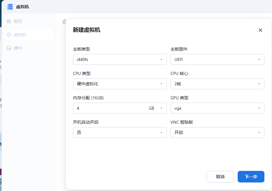Expand the CPU 类型 硬件虚拟化 dropdown
This screenshot has height=191, width=272.
click(x=120, y=84)
